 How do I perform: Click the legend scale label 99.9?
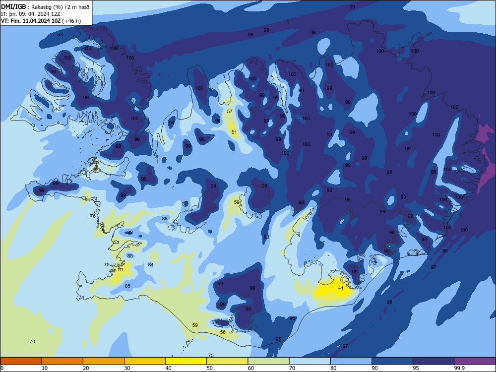(x=459, y=368)
